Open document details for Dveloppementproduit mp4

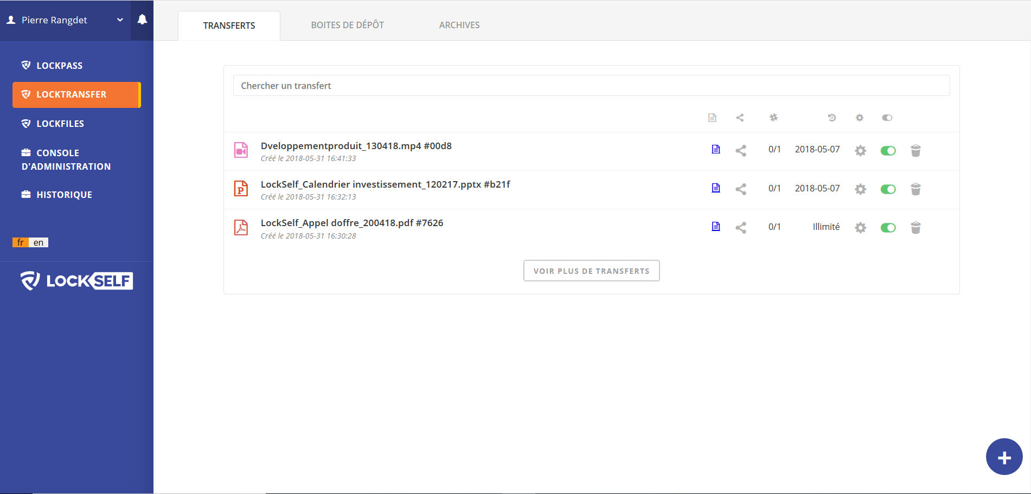pos(716,150)
